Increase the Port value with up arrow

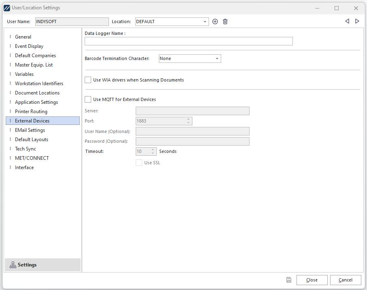point(188,119)
